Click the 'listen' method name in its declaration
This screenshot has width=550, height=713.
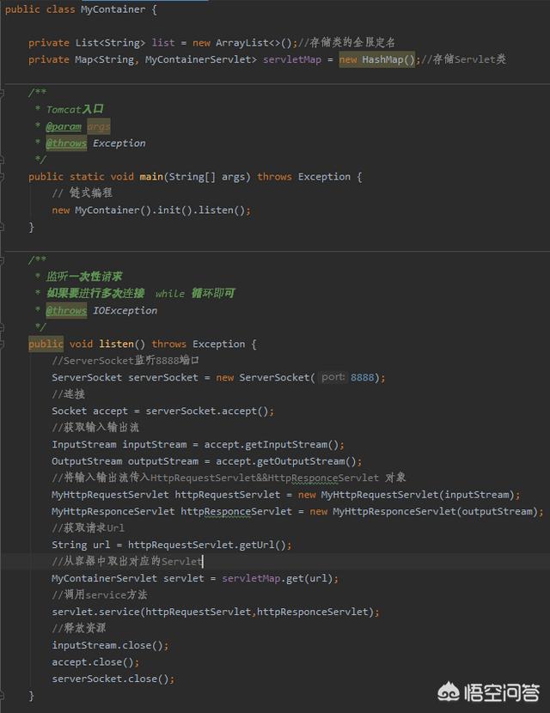[117, 344]
